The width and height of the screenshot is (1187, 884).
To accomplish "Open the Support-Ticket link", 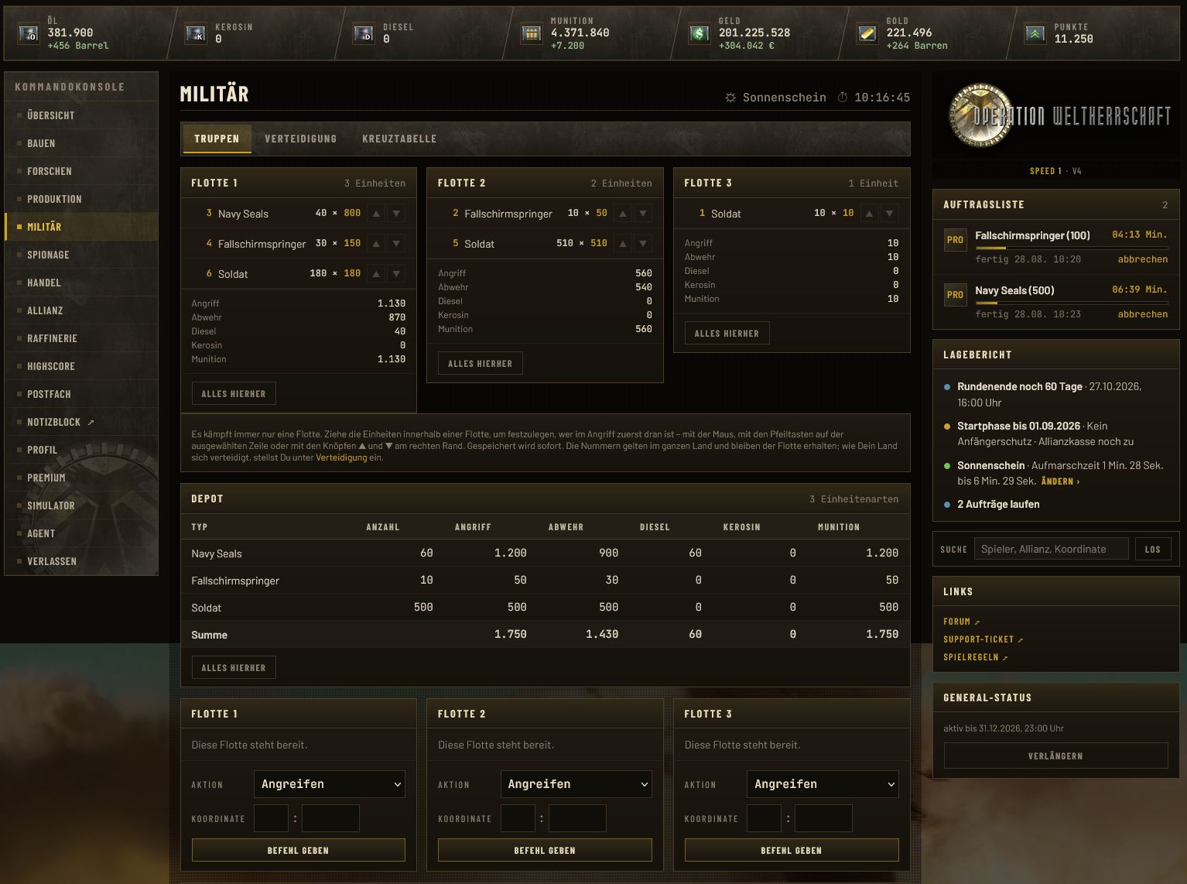I will pyautogui.click(x=983, y=639).
